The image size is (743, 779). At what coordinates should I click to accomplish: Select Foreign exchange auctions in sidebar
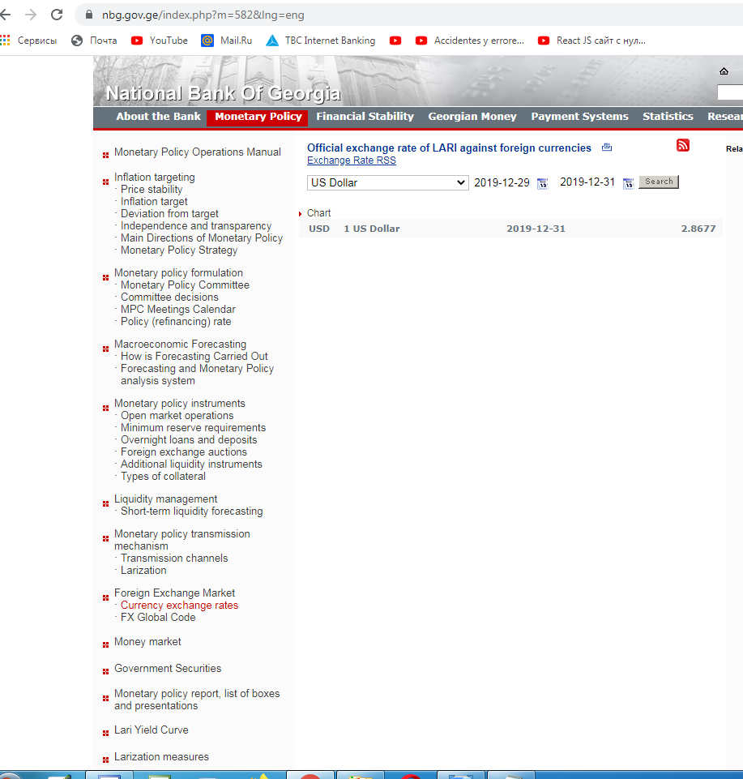click(183, 452)
